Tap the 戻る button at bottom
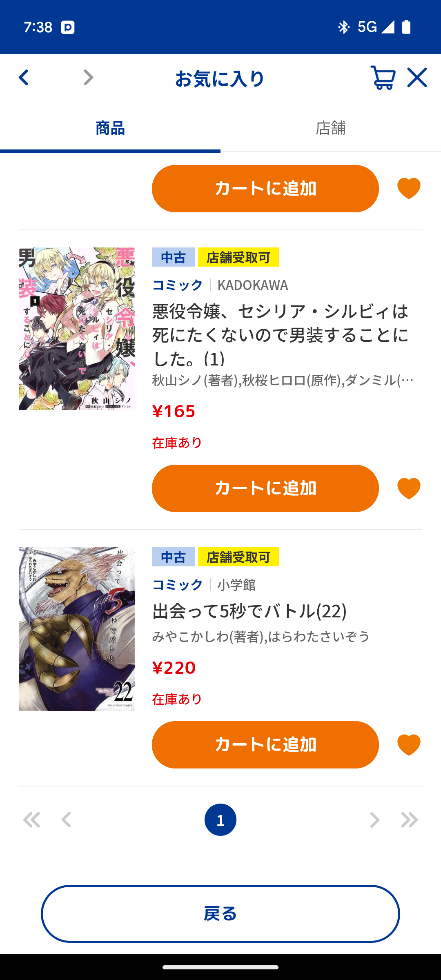The image size is (441, 980). pos(220,914)
